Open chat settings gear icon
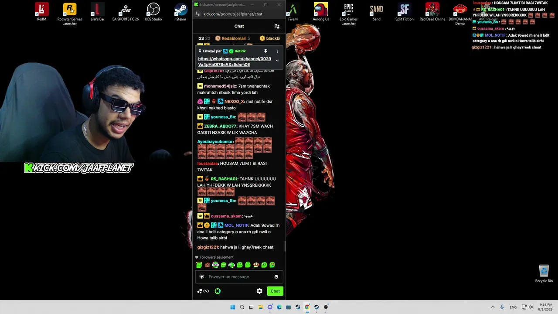 click(259, 291)
